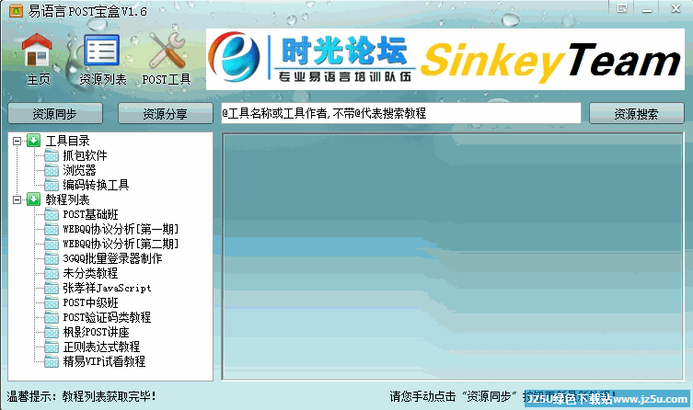The width and height of the screenshot is (693, 410).
Task: Click the window menu button in title bar
Action: pos(622,8)
